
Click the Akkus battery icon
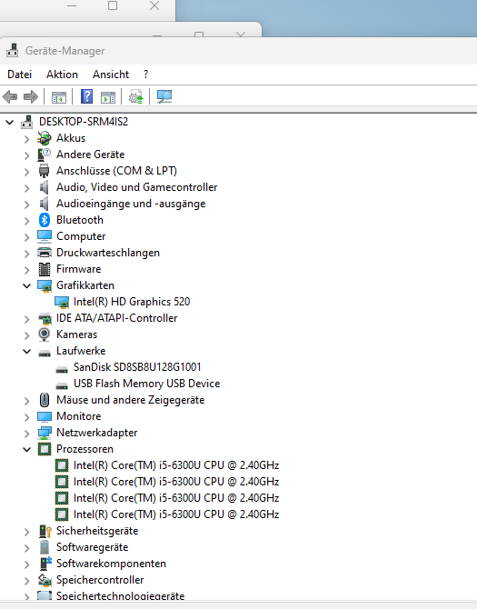(45, 138)
